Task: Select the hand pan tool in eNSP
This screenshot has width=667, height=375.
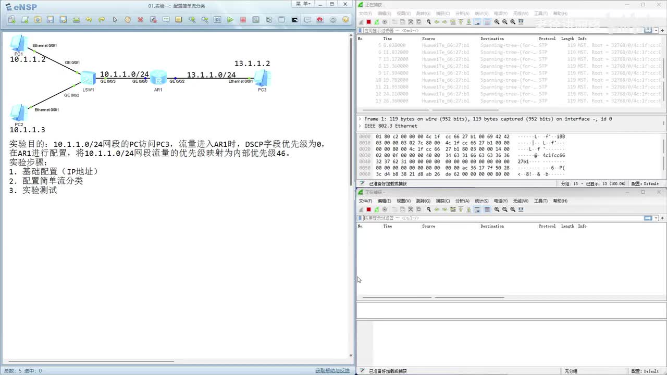Action: coord(128,20)
